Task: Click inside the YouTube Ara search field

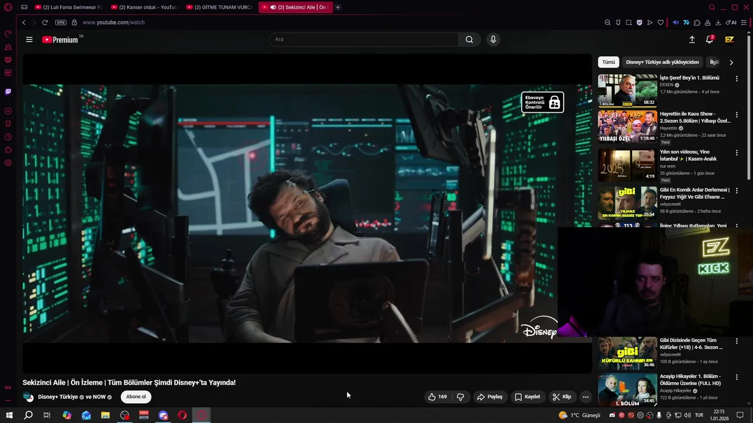Action: pos(364,39)
